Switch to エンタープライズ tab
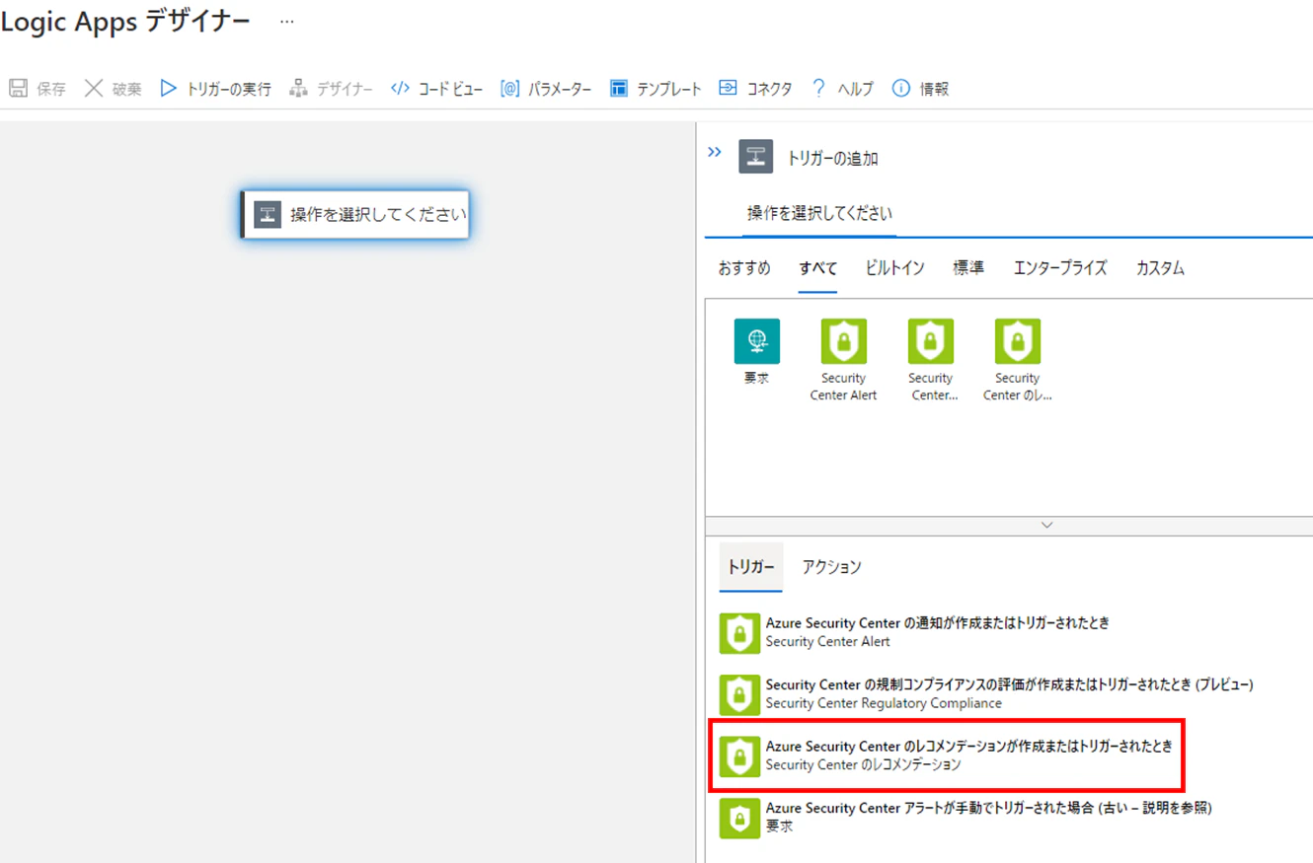The height and width of the screenshot is (863, 1313). (x=1060, y=268)
